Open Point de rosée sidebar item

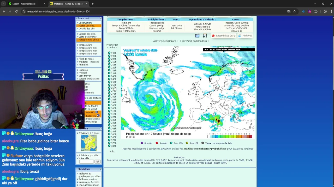coord(86,59)
